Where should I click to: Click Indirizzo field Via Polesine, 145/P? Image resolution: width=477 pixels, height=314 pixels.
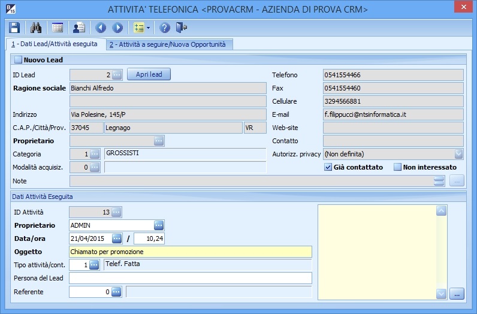coord(168,114)
